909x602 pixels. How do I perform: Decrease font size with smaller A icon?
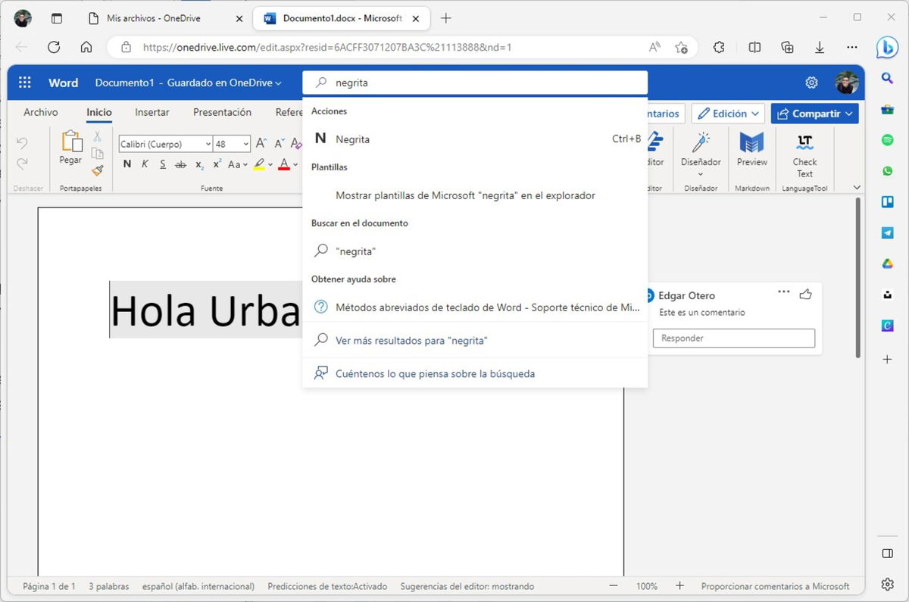280,143
